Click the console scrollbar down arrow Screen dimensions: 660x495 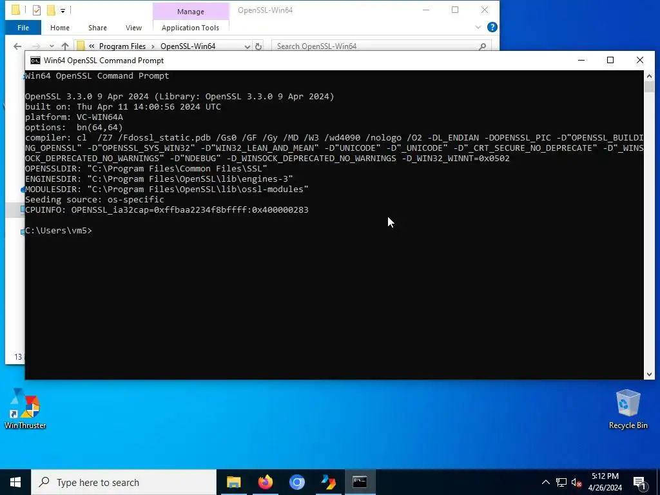[x=649, y=374]
